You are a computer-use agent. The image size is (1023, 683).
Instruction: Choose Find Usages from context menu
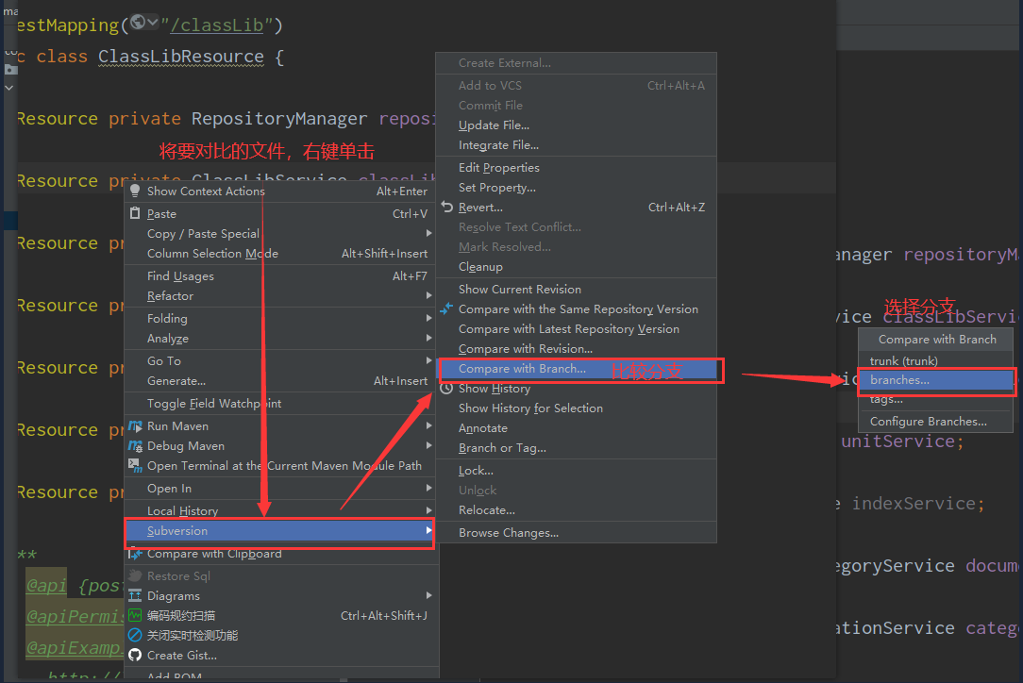[x=279, y=276]
